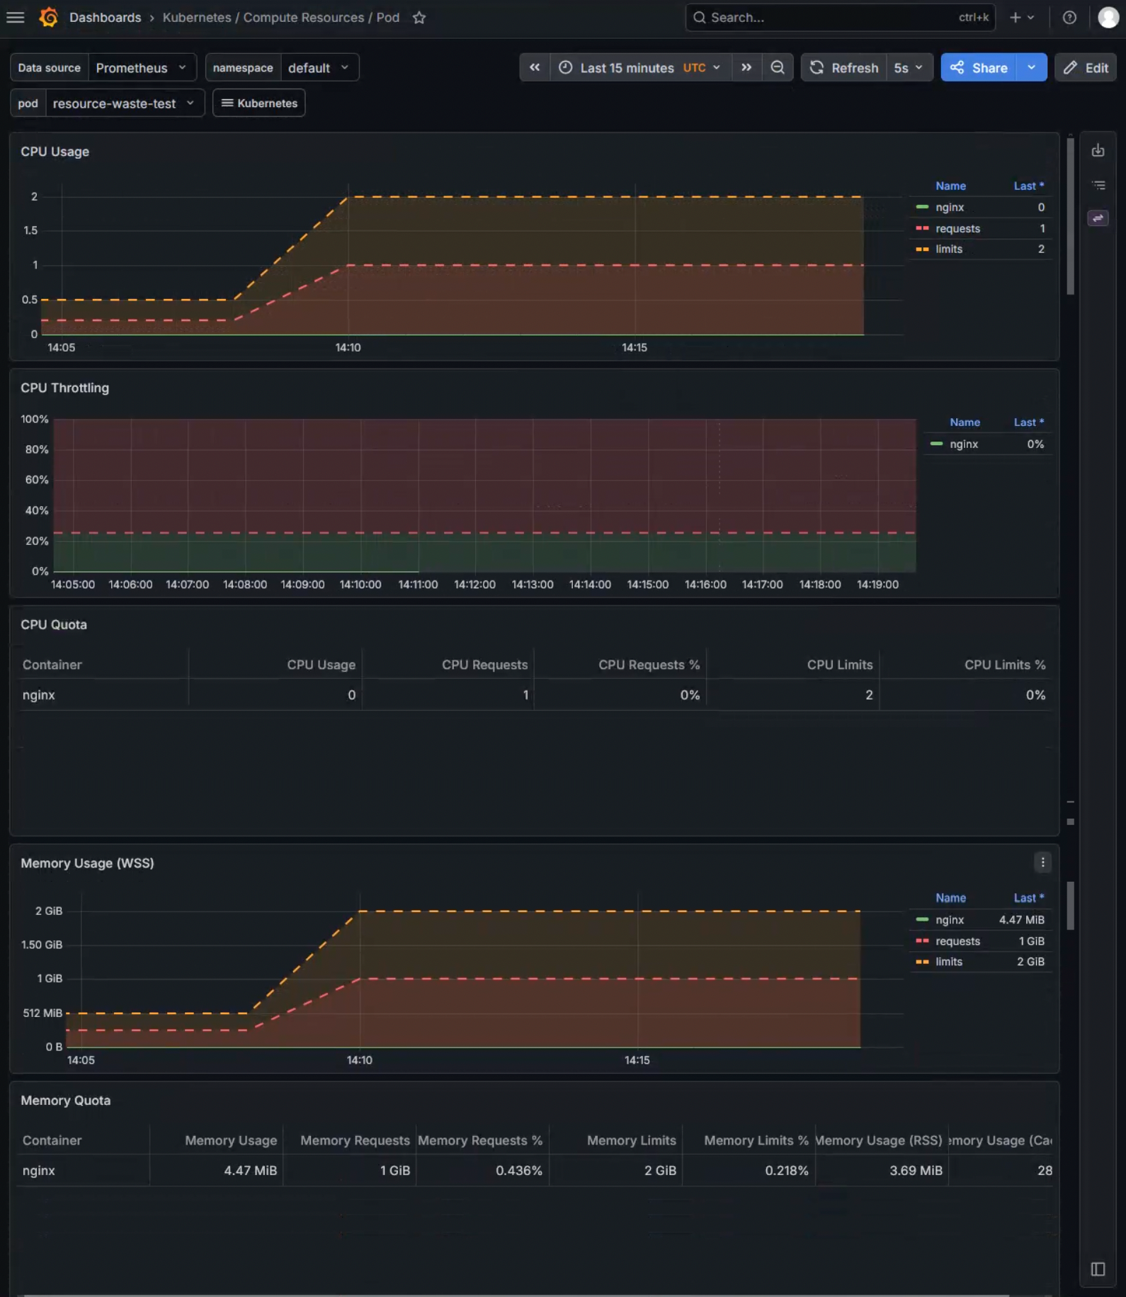The height and width of the screenshot is (1297, 1126).
Task: Open the namespace default dropdown
Action: pyautogui.click(x=319, y=67)
